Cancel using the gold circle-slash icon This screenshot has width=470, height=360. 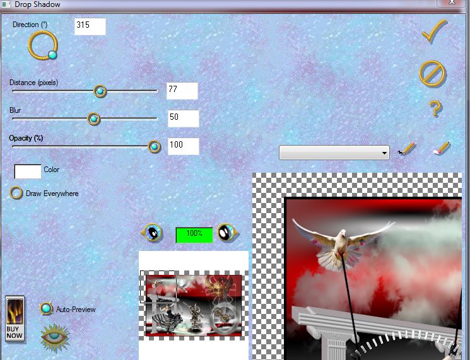[432, 74]
